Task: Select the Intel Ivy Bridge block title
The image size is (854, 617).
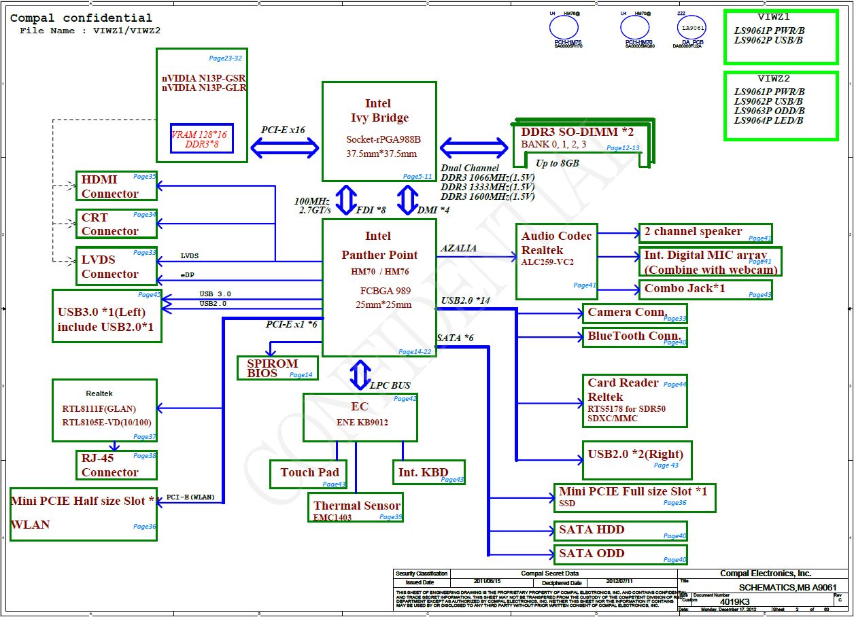Action: (x=378, y=111)
